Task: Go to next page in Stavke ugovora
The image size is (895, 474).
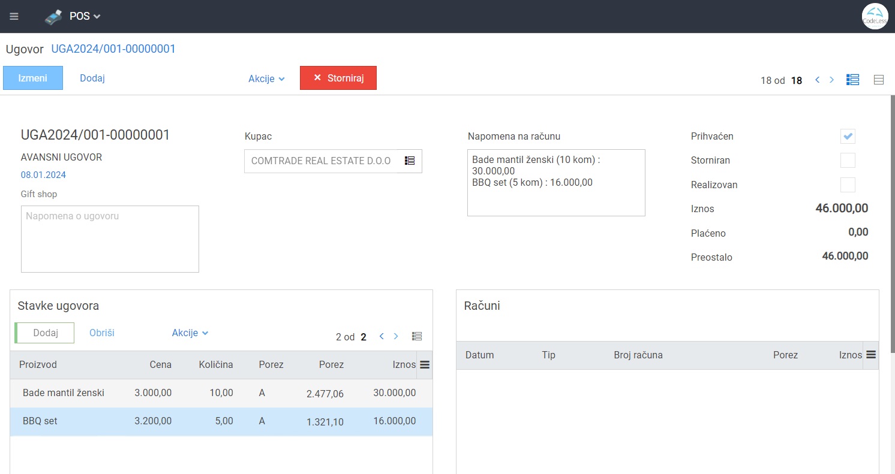Action: 396,336
